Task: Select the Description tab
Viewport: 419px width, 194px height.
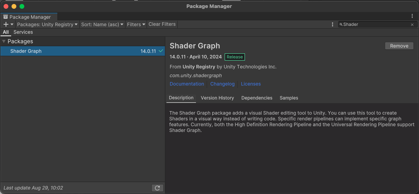Action: click(x=181, y=98)
